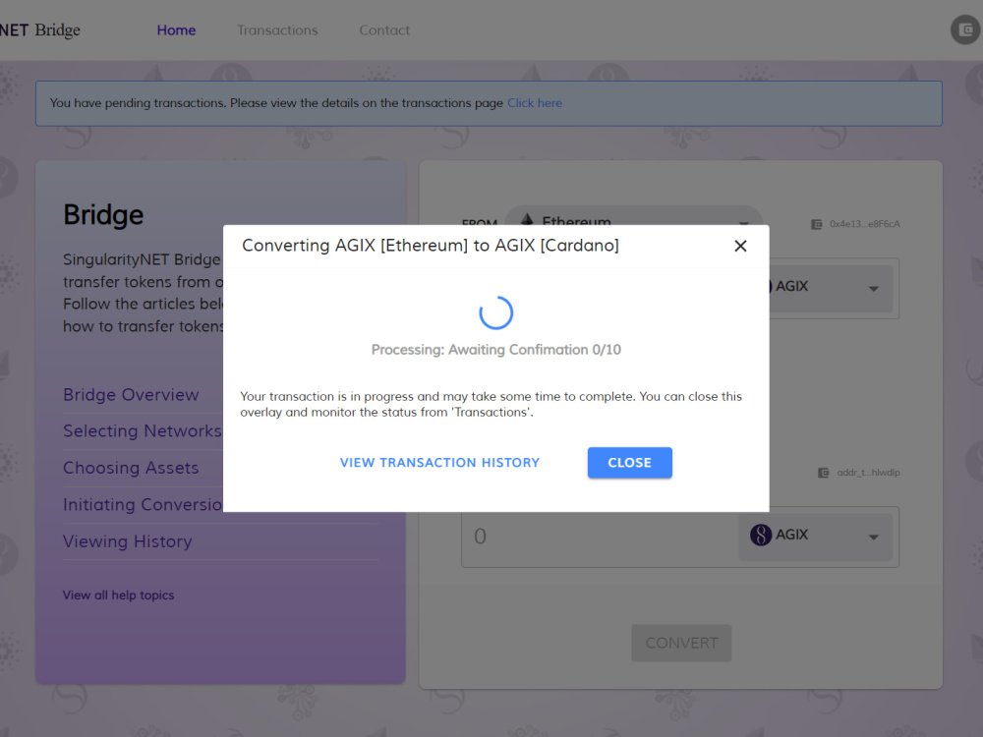This screenshot has width=983, height=737.
Task: Open the Viewing History help article
Action: (x=127, y=541)
